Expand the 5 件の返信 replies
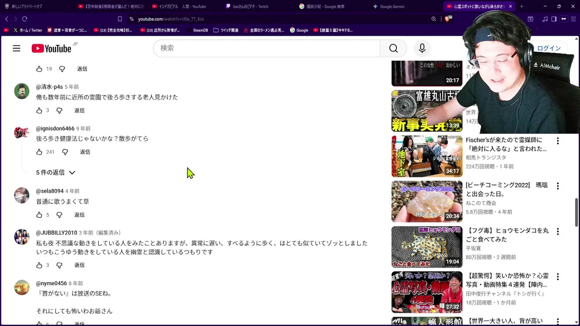The width and height of the screenshot is (580, 326). (x=56, y=173)
